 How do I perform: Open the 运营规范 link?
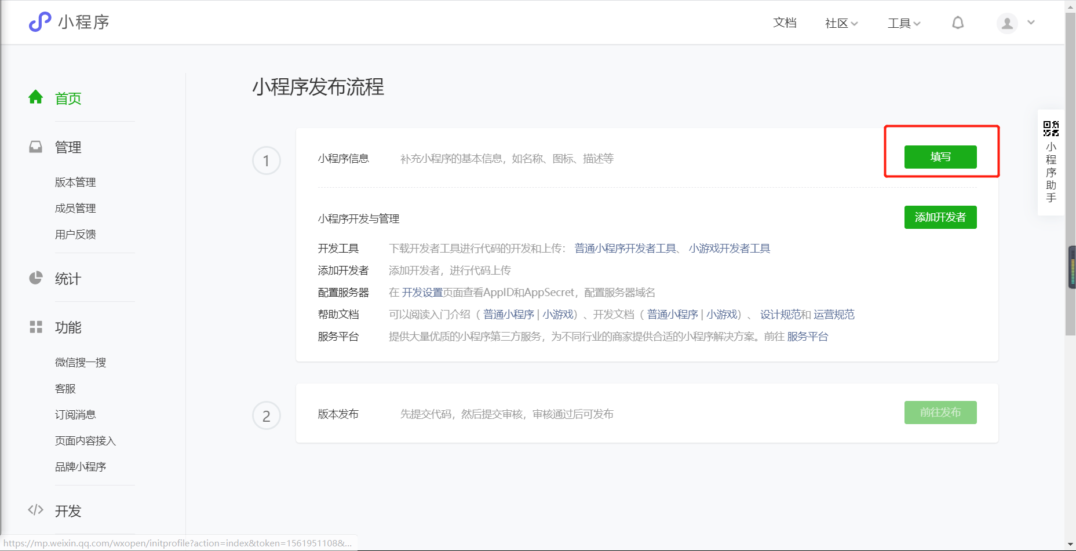834,315
